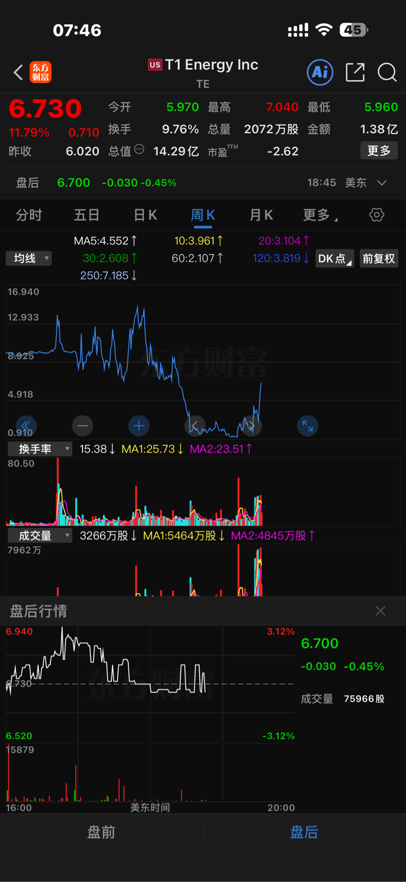Zoom in chart with plus icon

click(139, 426)
